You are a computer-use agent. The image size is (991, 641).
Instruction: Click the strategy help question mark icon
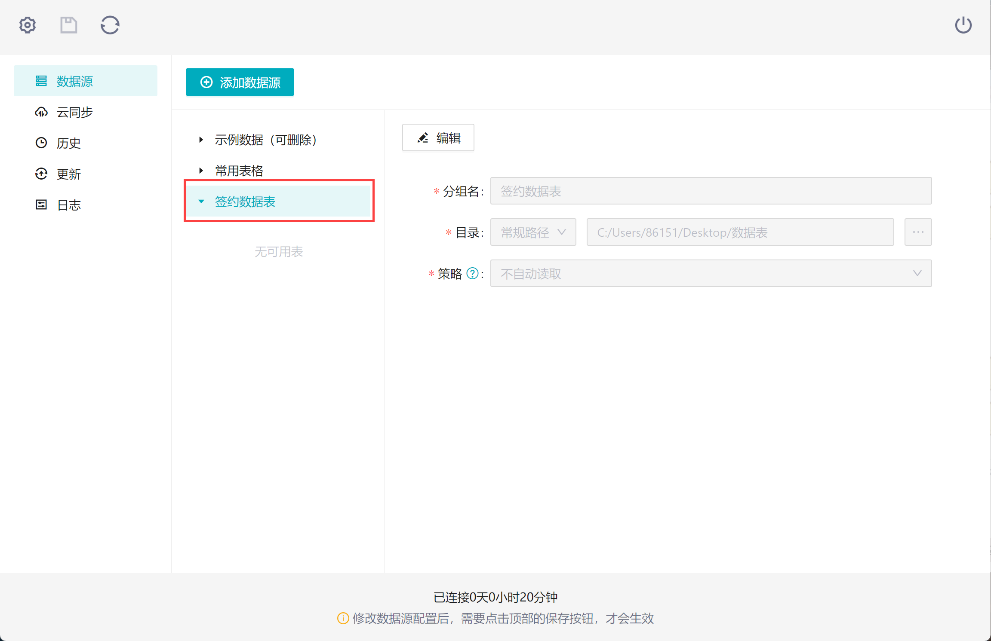[472, 273]
